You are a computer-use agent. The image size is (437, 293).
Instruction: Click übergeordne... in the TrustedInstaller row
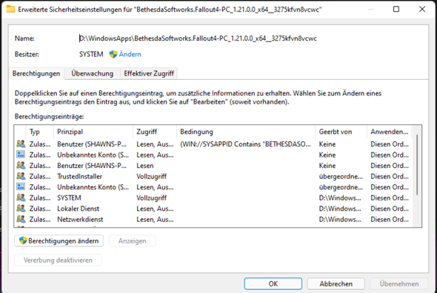pos(341,176)
